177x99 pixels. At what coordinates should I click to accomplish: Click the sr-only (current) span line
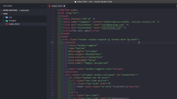(108, 87)
